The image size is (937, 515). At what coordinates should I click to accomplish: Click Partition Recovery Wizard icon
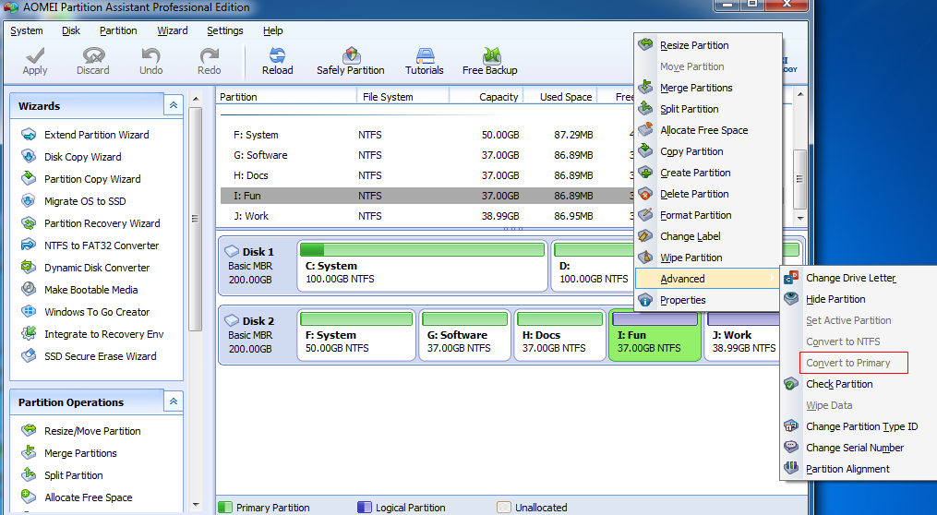pos(29,222)
